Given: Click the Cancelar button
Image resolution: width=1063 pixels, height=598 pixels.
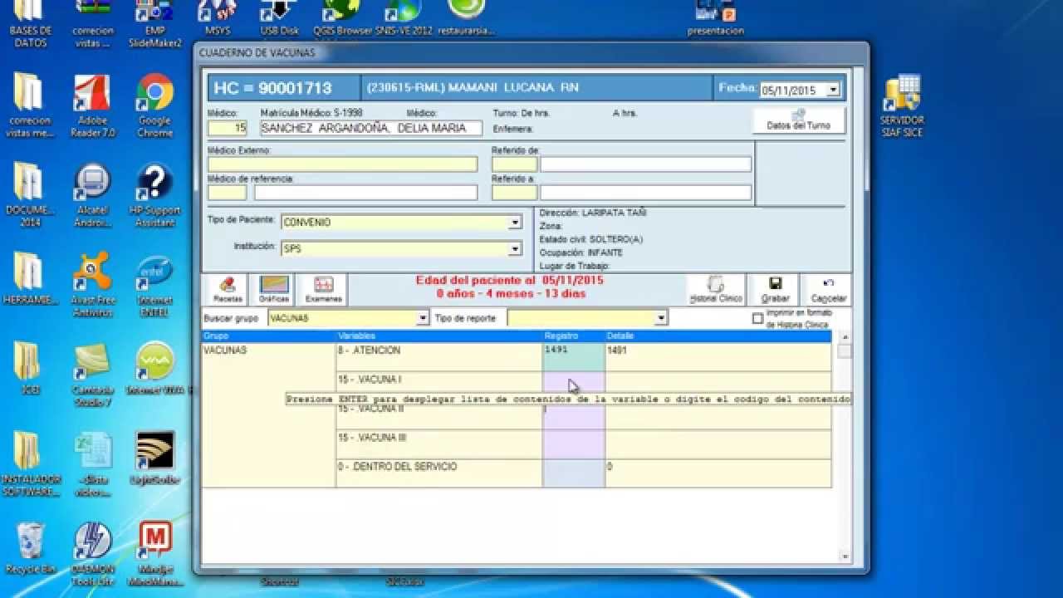Looking at the screenshot, I should [x=828, y=290].
